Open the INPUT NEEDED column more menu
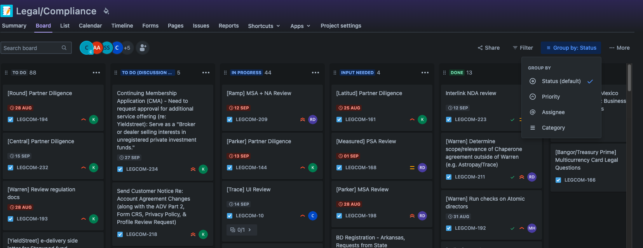 pos(425,73)
